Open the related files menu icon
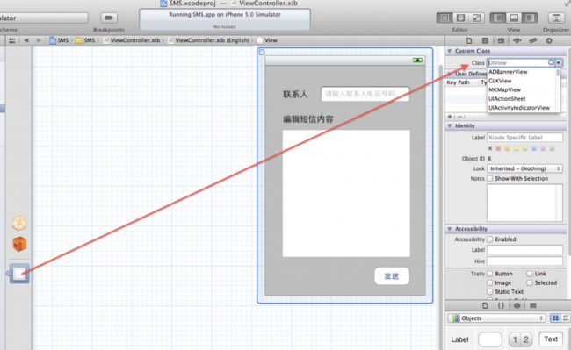The height and width of the screenshot is (350, 571). 12,40
